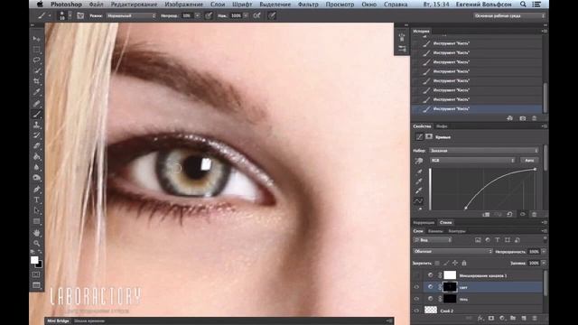
Task: Select the Pen tool
Action: coord(36,190)
